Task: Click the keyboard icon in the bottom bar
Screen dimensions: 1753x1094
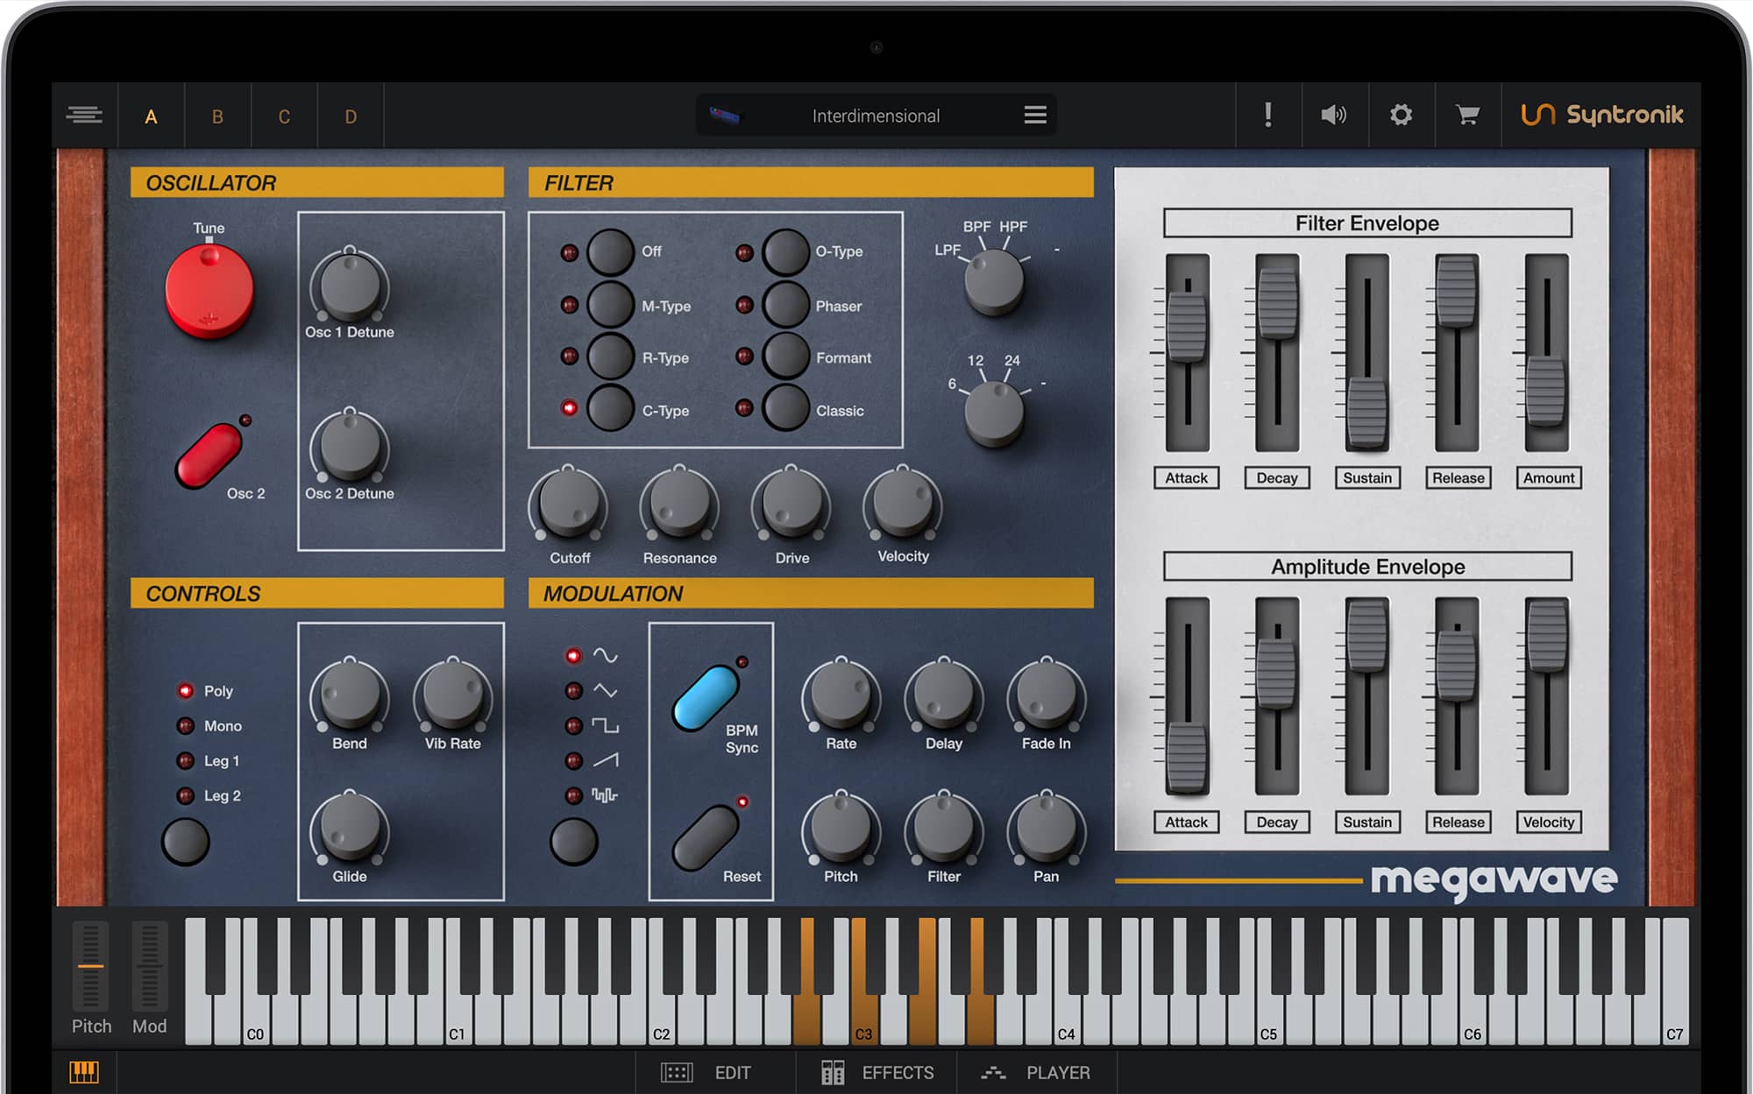Action: pos(84,1072)
